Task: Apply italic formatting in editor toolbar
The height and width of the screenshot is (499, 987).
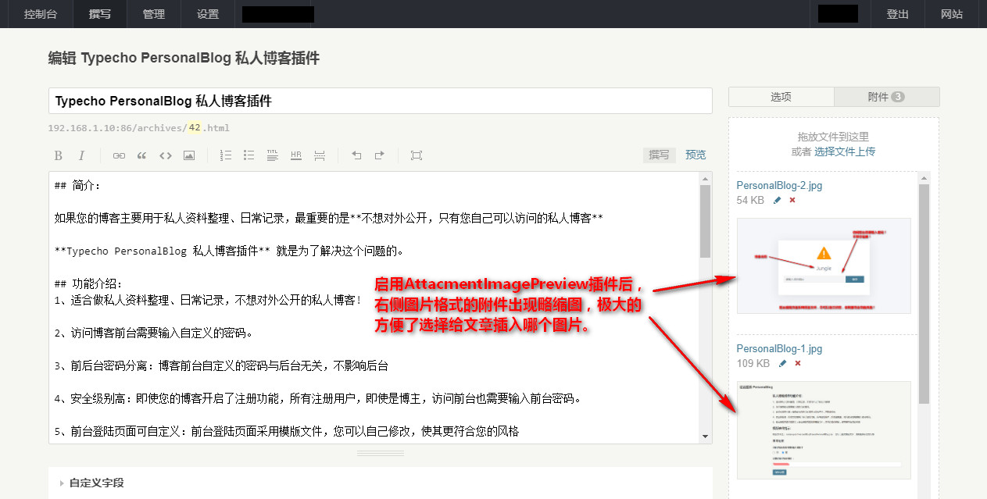Action: [81, 155]
